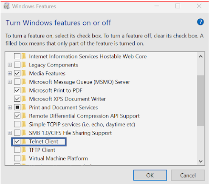The height and width of the screenshot is (184, 209).
Task: Select the Media Features folder icon
Action: (x=24, y=73)
